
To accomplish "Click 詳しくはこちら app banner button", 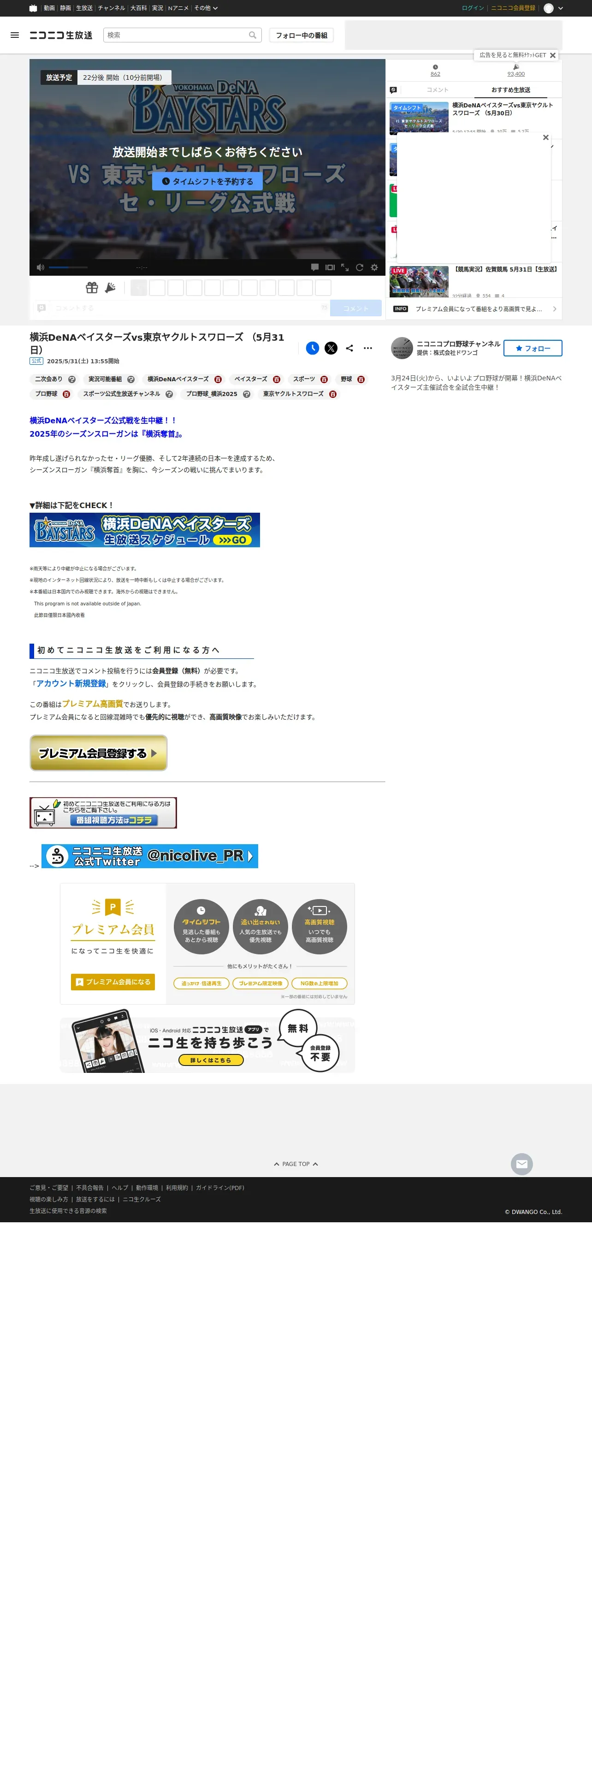I will pyautogui.click(x=211, y=1060).
